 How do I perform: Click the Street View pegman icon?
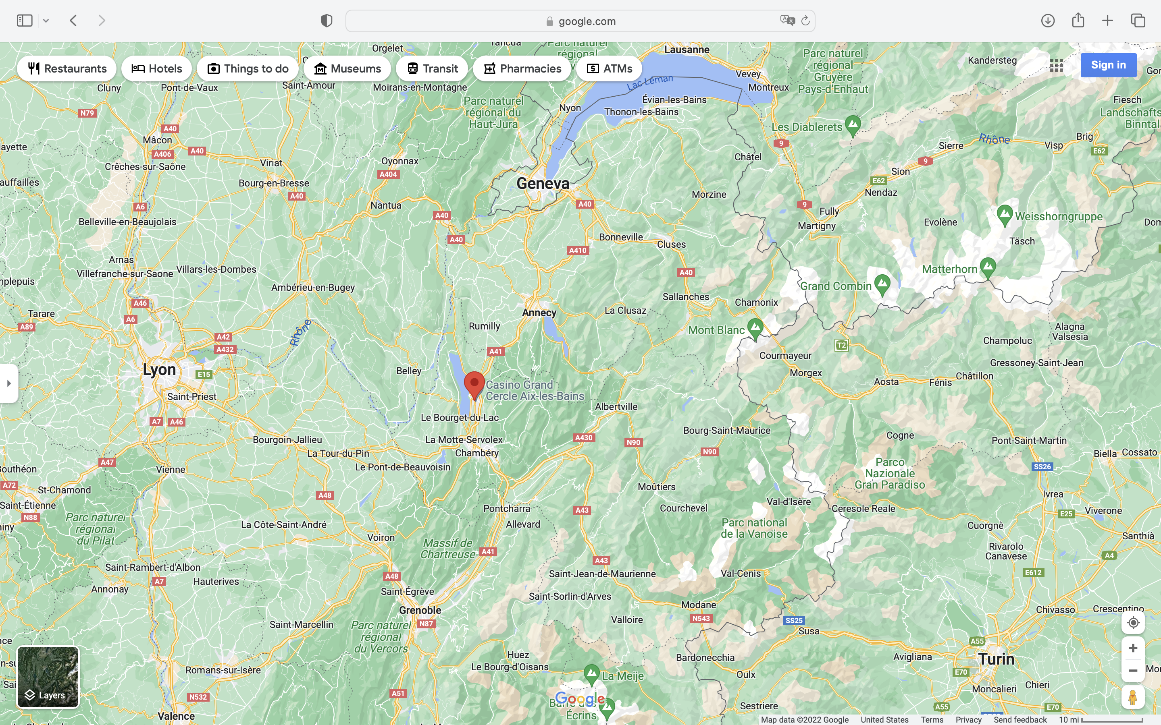click(x=1133, y=697)
